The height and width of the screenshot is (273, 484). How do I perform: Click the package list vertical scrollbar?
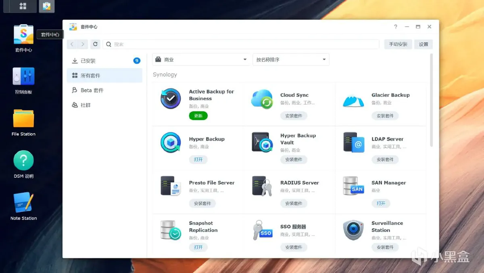tap(431, 101)
